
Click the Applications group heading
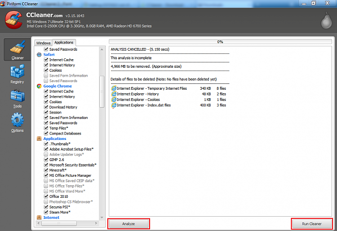[54, 139]
